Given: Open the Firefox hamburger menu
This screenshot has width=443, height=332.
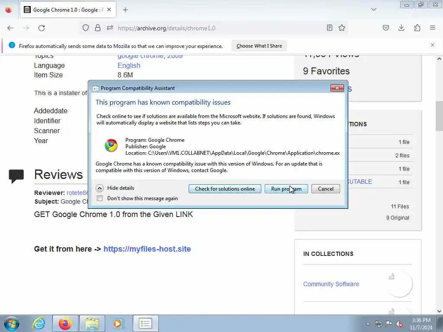Looking at the screenshot, I should [433, 28].
